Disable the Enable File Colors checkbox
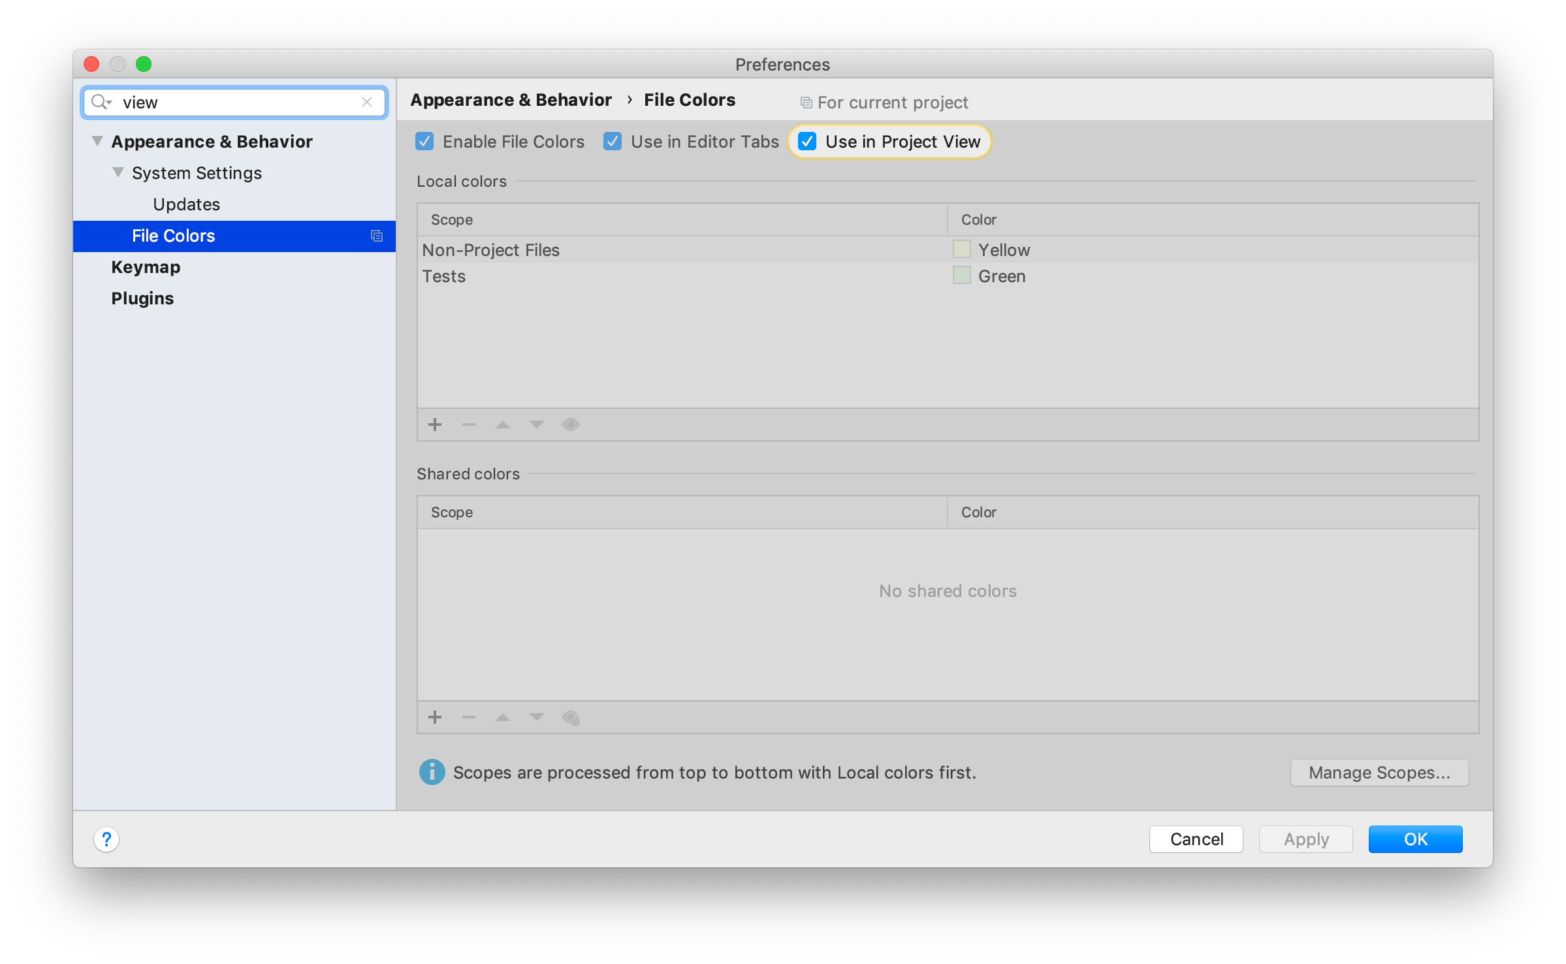The width and height of the screenshot is (1566, 964). point(424,141)
